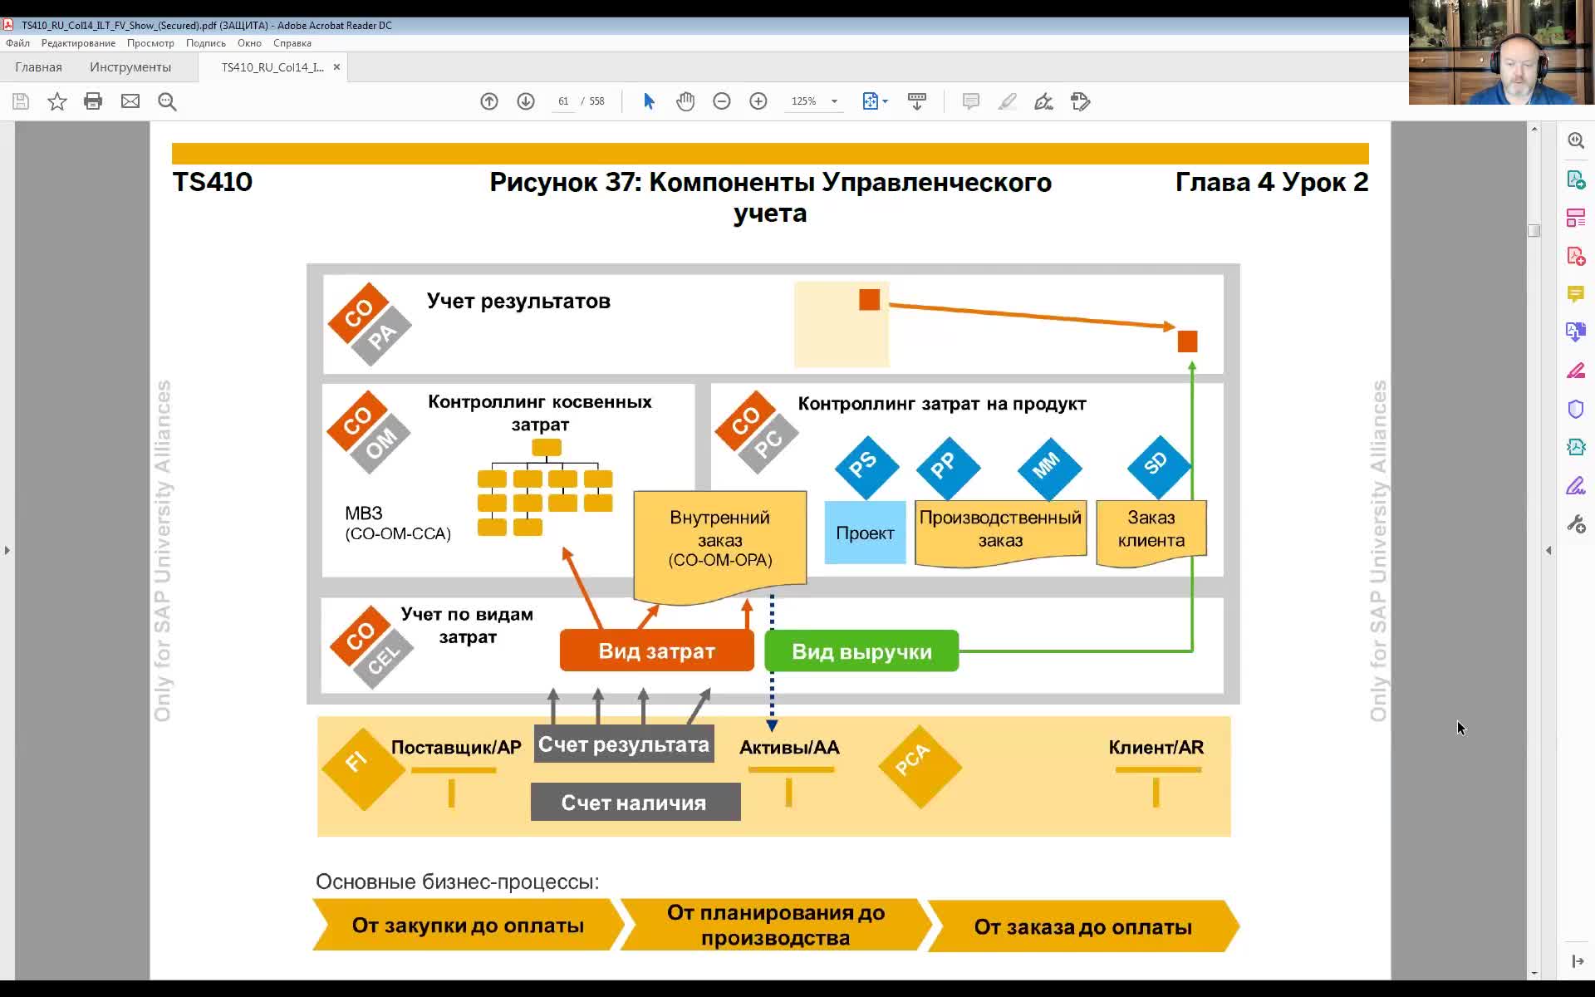Print the document using the printer icon
The height and width of the screenshot is (997, 1595).
pyautogui.click(x=93, y=101)
